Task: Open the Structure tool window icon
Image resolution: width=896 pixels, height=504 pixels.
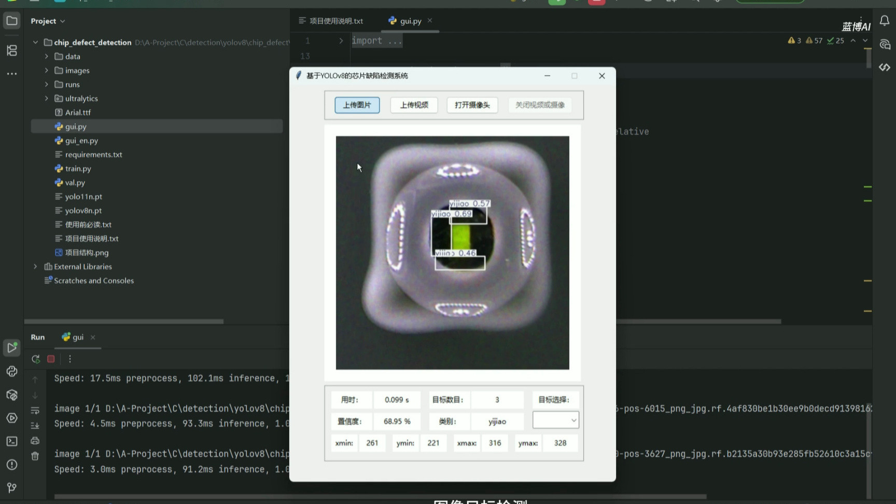Action: tap(11, 50)
